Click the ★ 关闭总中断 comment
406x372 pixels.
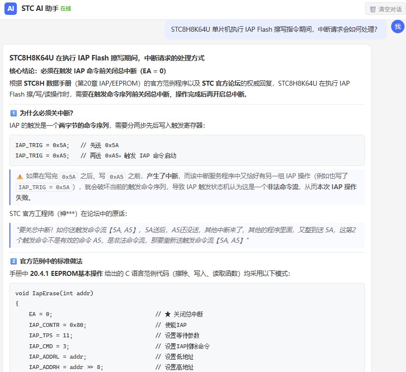point(179,315)
